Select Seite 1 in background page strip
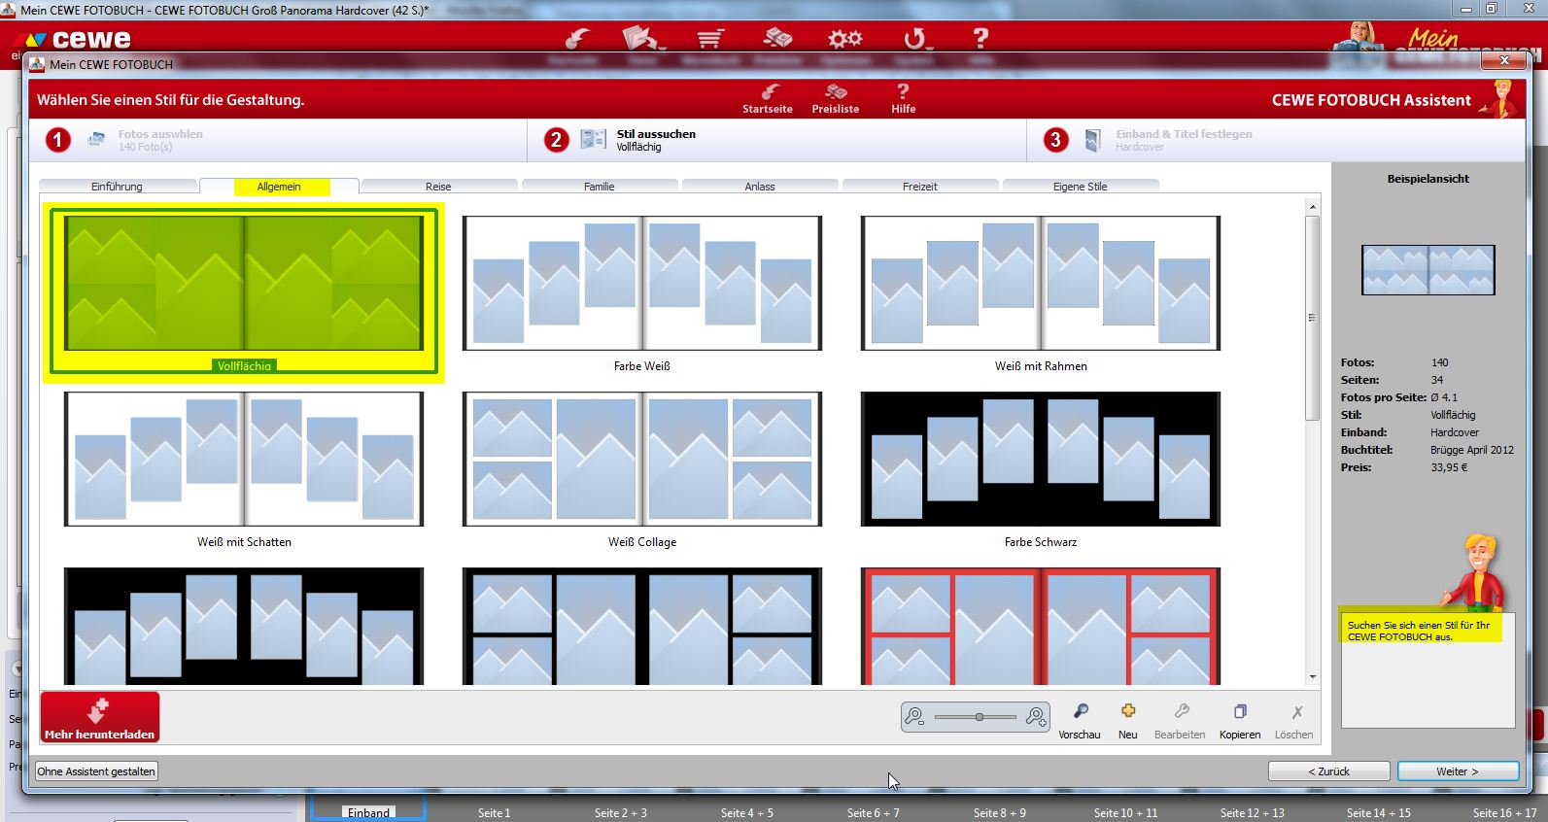 coord(494,812)
